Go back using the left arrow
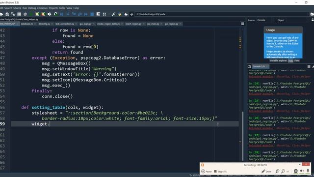The image size is (314, 177). pos(126,14)
